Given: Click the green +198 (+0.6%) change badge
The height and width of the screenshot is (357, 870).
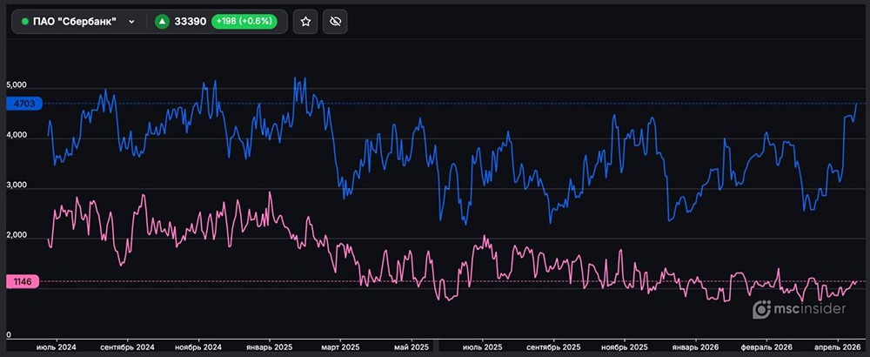Looking at the screenshot, I should 244,22.
